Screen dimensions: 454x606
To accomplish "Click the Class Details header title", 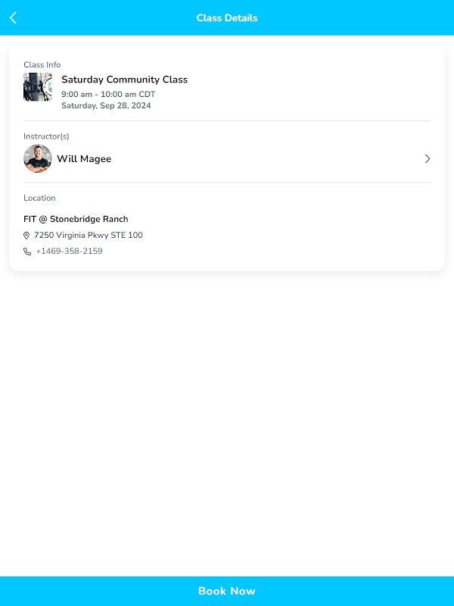I will pos(227,18).
